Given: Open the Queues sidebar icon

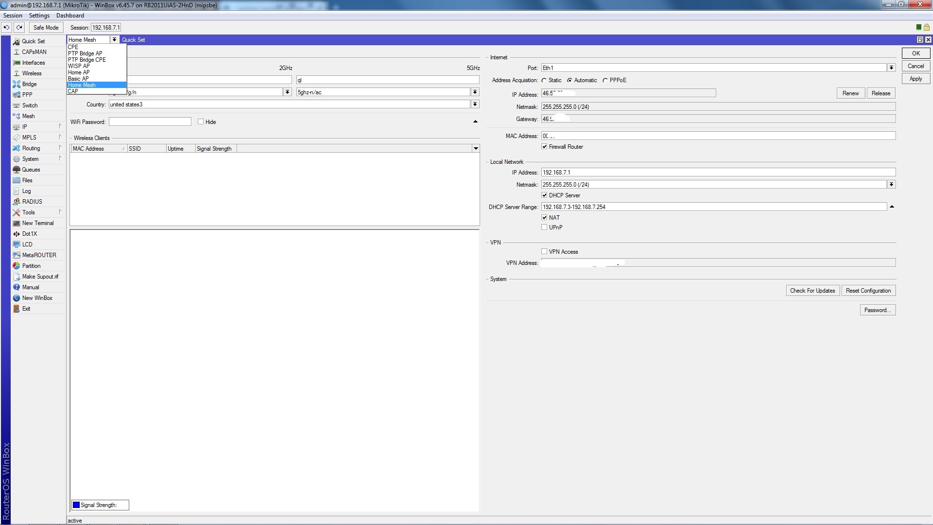Looking at the screenshot, I should [x=17, y=170].
